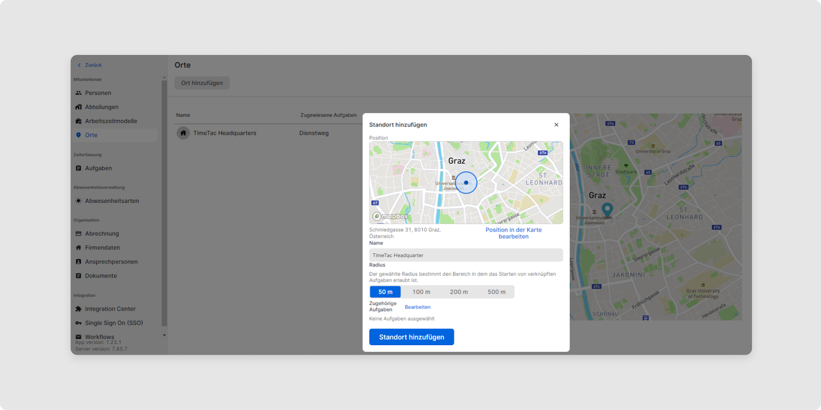Click the Orte location pin icon
Viewport: 821px width, 410px height.
[x=78, y=135]
